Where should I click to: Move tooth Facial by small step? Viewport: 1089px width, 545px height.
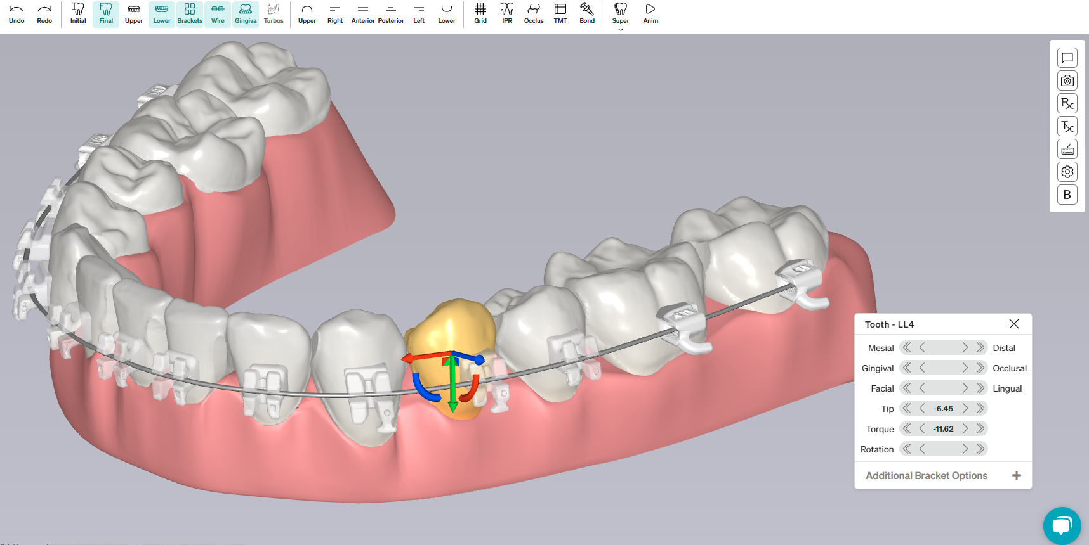[x=922, y=388]
